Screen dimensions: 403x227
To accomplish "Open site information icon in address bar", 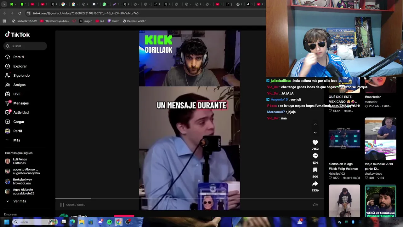I will [29, 13].
